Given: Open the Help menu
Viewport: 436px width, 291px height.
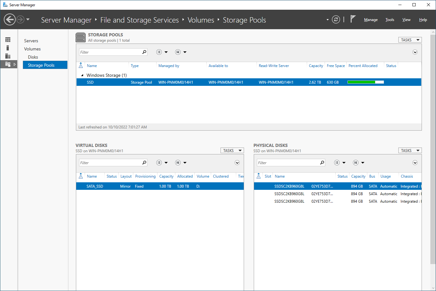Looking at the screenshot, I should 423,20.
